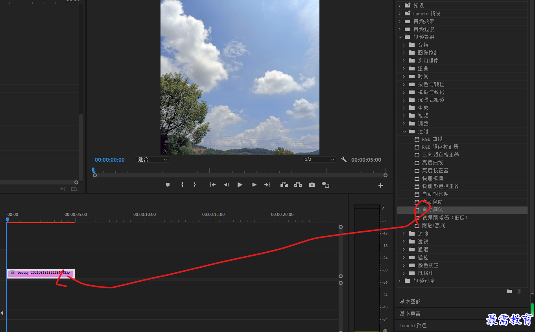Collapse the 过时 folder
Screen dimensions: 535x332
pyautogui.click(x=404, y=131)
